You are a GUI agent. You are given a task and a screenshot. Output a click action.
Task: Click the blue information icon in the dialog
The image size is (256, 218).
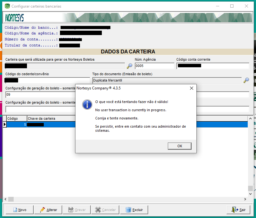(x=87, y=105)
